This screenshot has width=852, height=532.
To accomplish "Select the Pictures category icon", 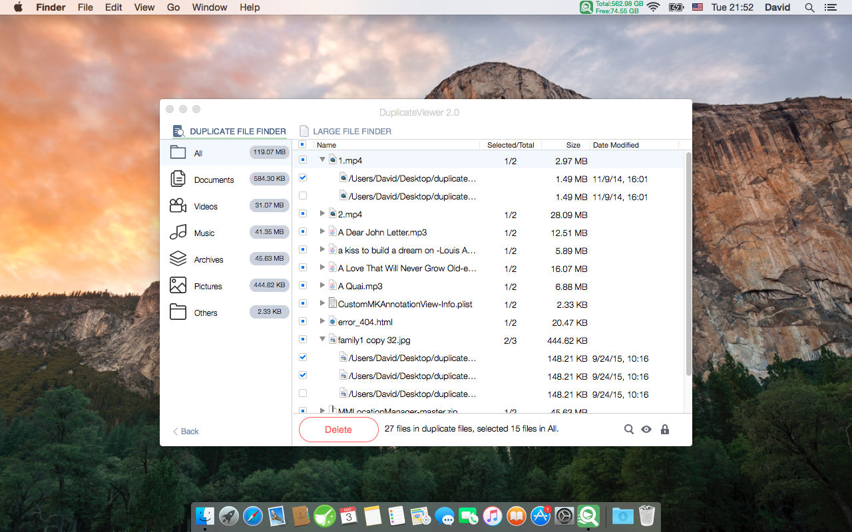I will coord(178,285).
